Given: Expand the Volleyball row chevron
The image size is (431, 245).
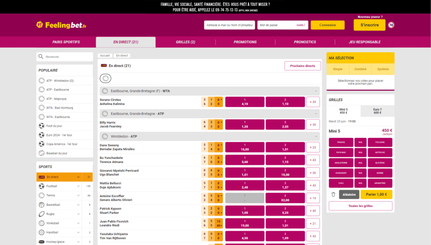Looking at the screenshot, I should pos(78,223).
